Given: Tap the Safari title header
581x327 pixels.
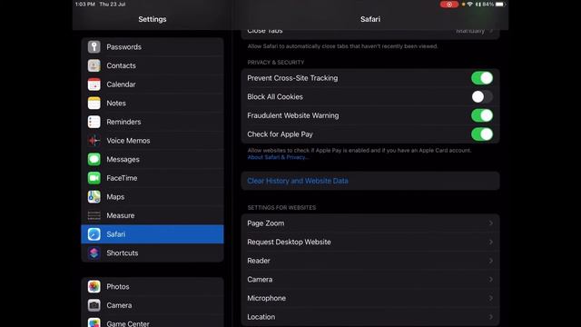Looking at the screenshot, I should click(370, 19).
